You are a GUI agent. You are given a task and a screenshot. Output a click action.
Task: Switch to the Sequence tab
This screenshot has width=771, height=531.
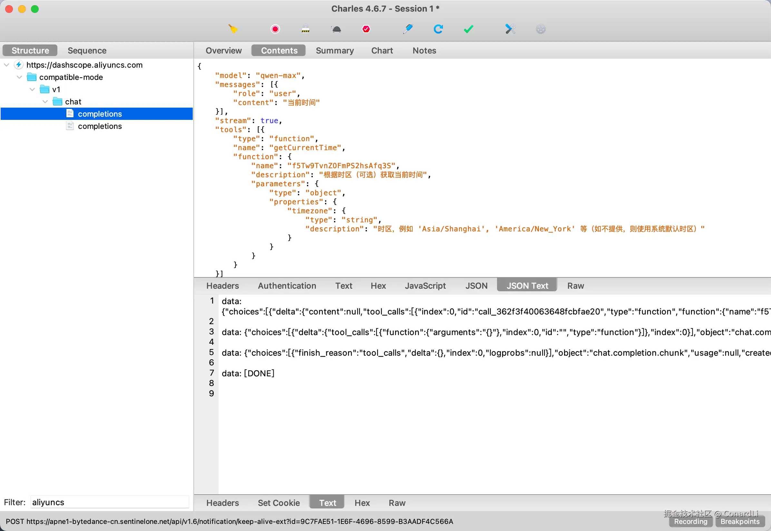87,51
